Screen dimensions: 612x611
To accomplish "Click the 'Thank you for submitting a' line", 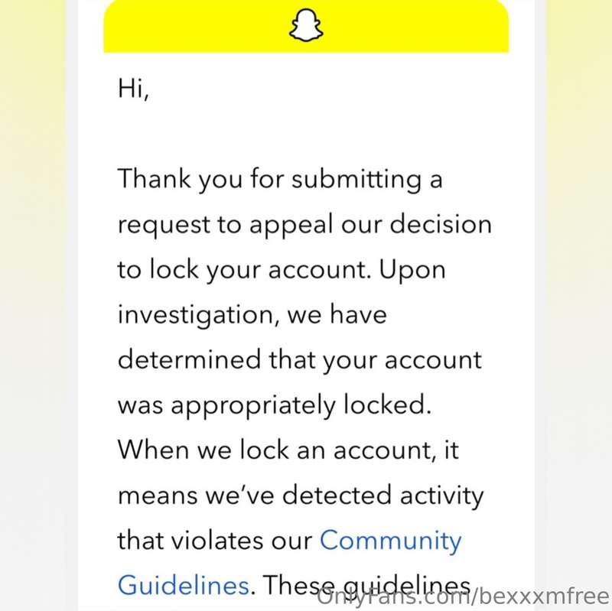I will 280,180.
